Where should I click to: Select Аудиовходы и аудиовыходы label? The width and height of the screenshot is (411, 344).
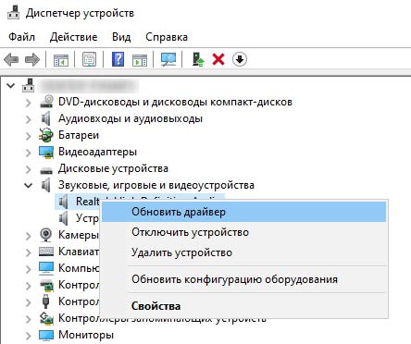tap(131, 118)
